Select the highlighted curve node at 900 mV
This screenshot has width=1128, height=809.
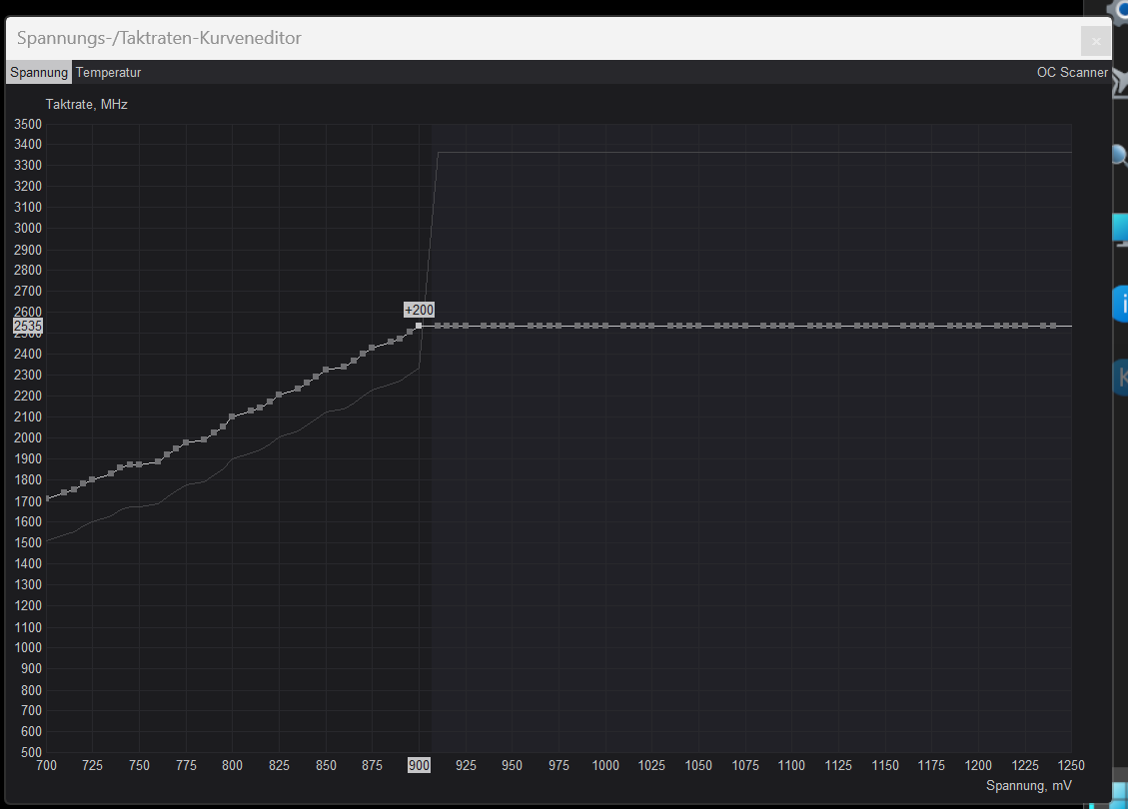point(419,325)
